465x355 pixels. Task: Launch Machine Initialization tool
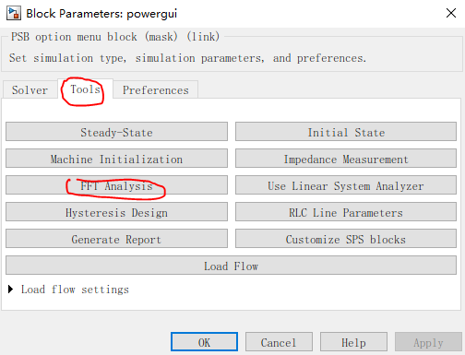[116, 159]
